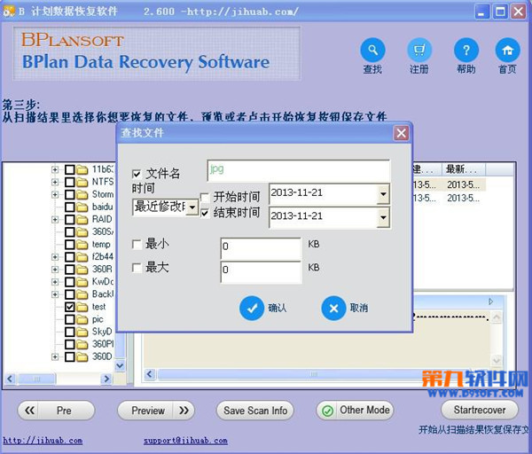Click the Startrecover button
532x454 pixels.
coord(479,410)
